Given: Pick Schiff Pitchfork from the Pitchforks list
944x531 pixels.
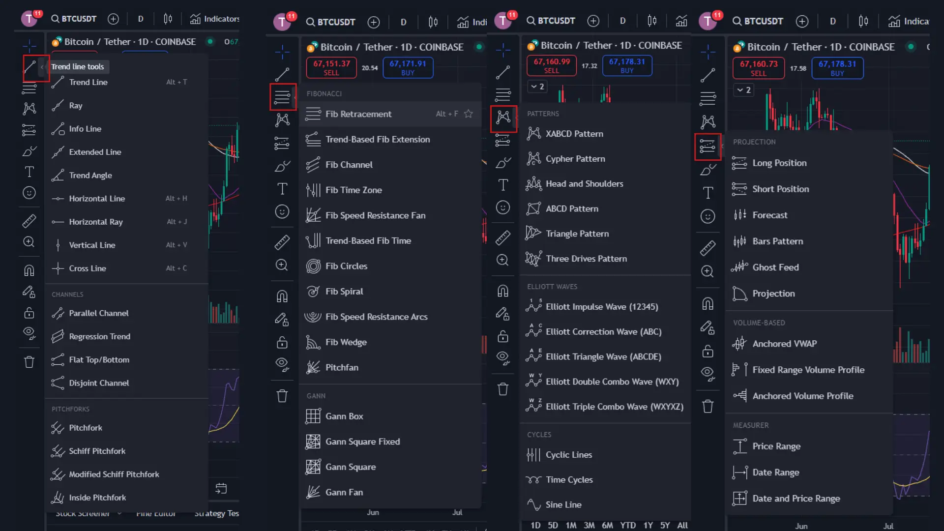Looking at the screenshot, I should [127, 451].
